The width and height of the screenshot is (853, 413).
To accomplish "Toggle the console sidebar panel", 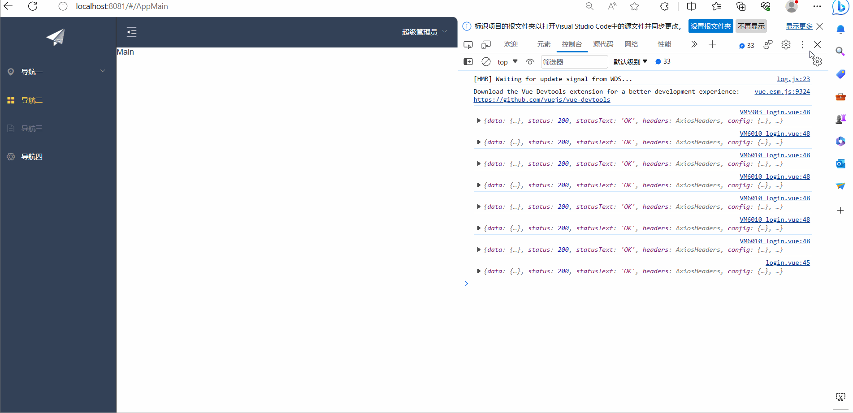I will pyautogui.click(x=468, y=62).
